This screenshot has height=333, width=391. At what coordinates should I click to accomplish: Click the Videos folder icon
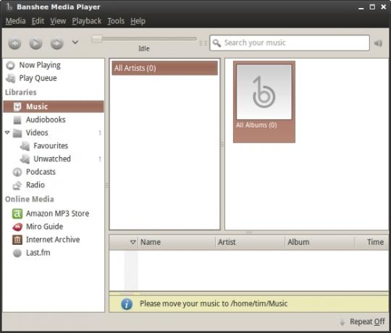(x=17, y=133)
